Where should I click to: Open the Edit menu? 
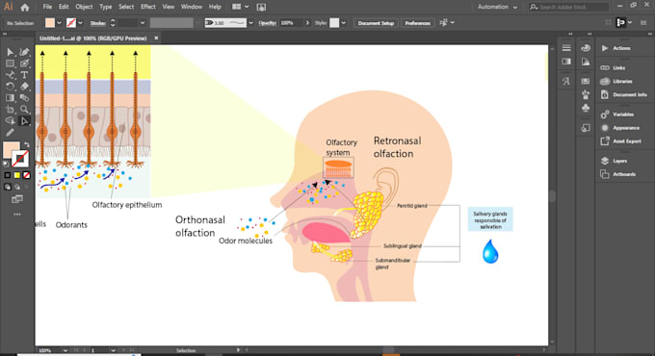pos(64,7)
